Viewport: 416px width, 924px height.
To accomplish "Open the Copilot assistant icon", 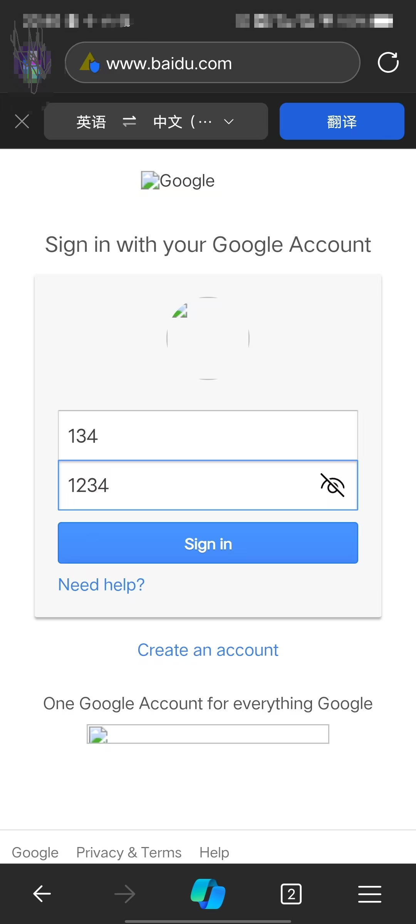I will (208, 894).
